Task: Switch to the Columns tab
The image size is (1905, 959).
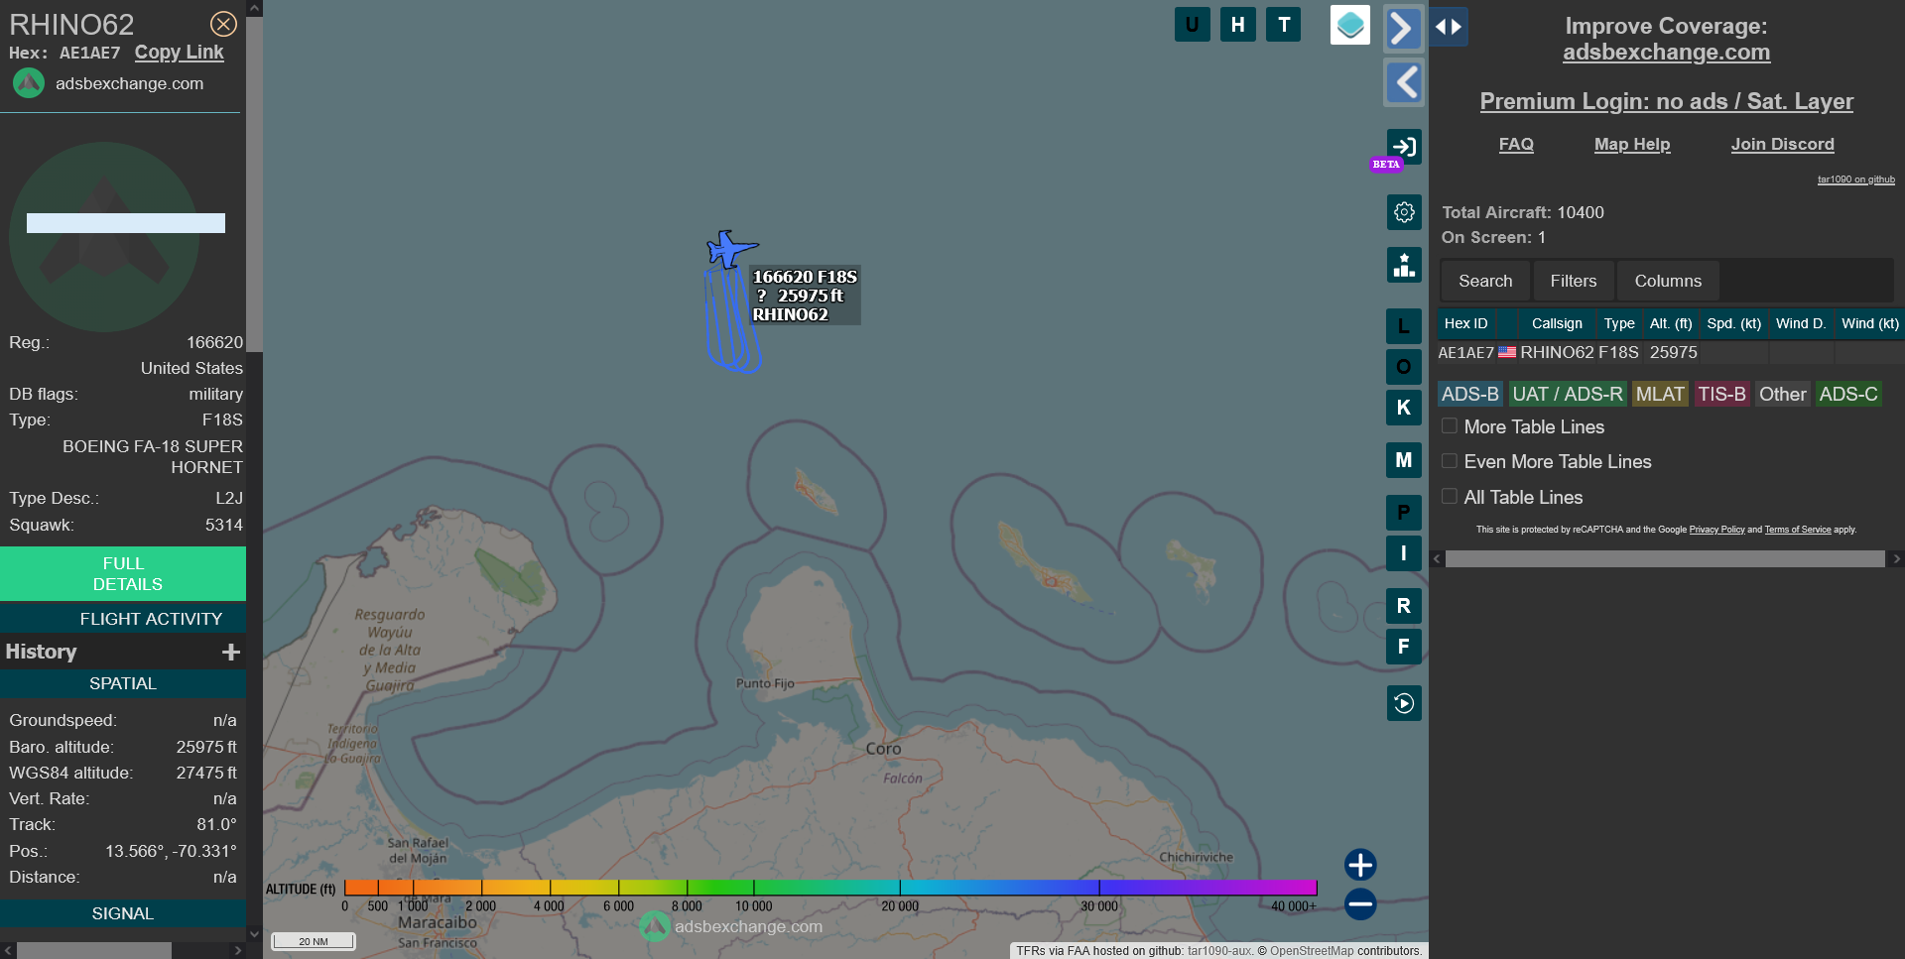Action: pyautogui.click(x=1667, y=281)
